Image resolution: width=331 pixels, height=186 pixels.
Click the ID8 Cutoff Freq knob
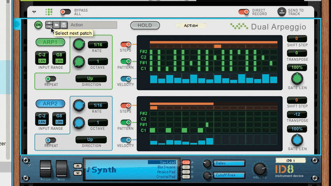pos(207,175)
